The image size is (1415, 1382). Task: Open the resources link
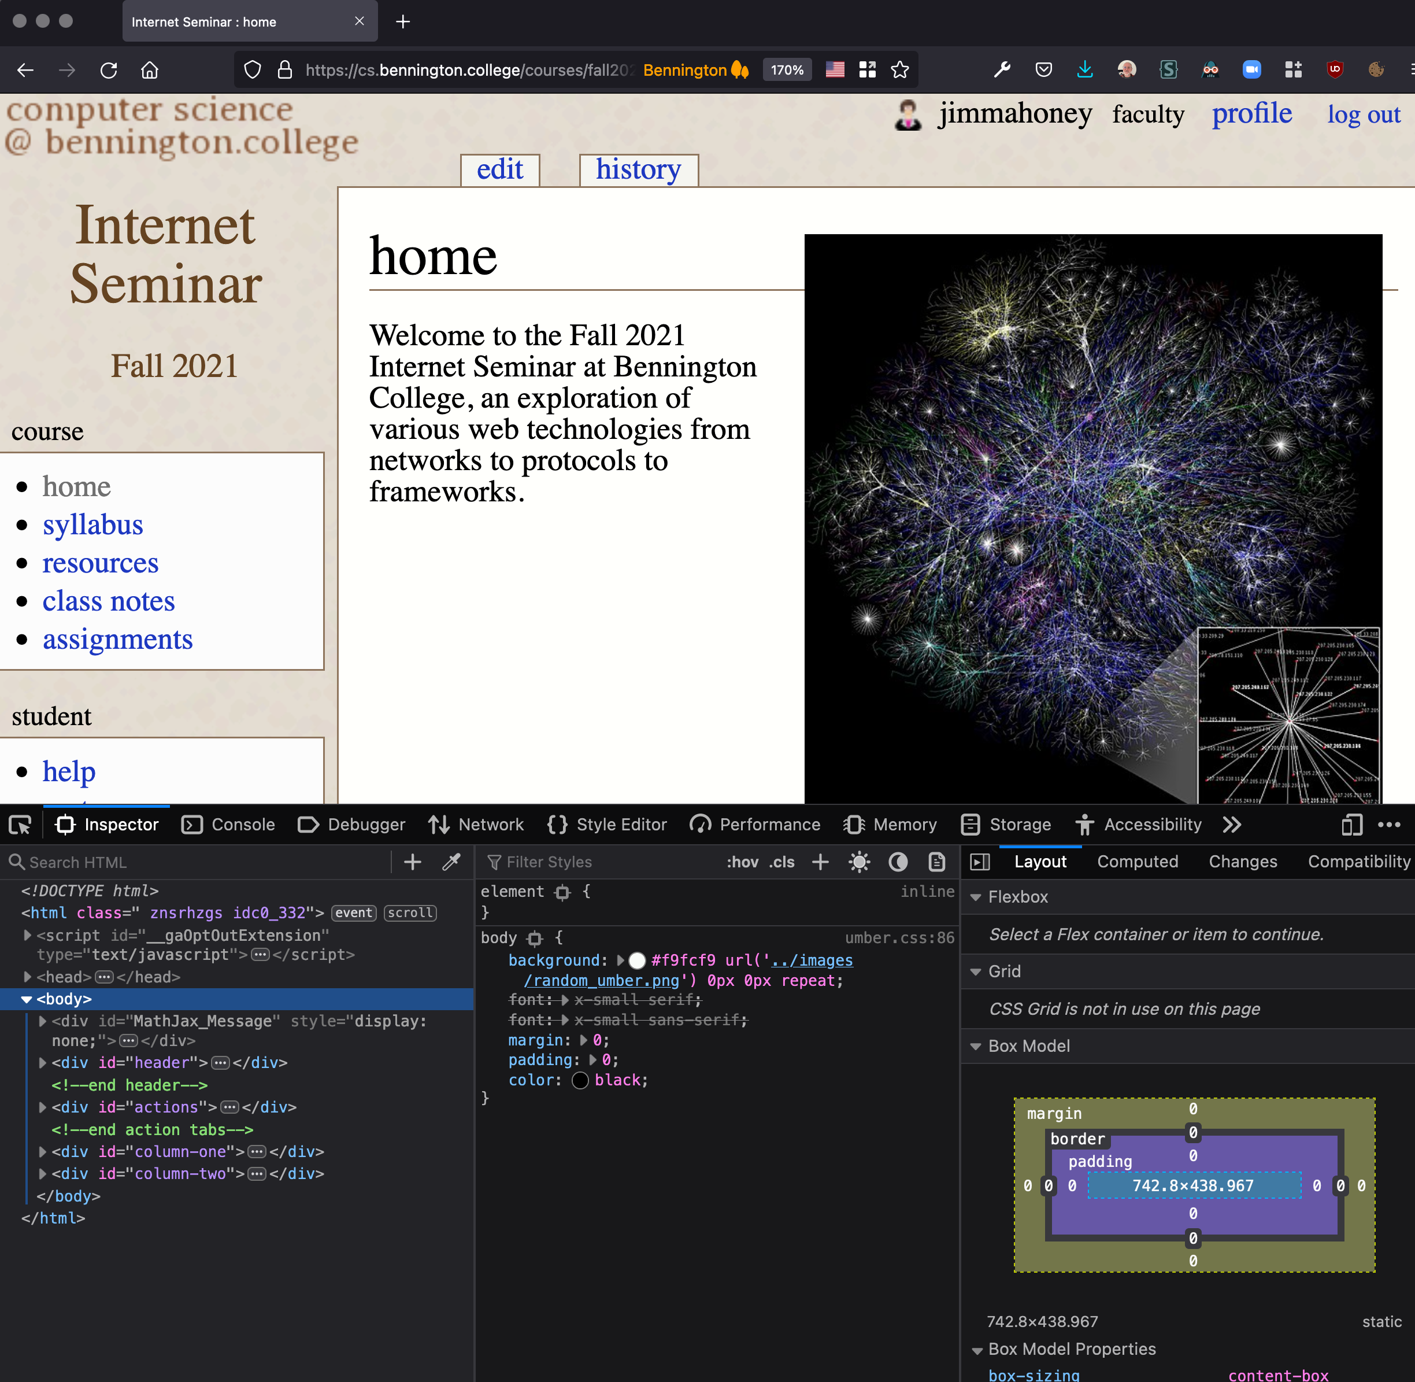point(100,563)
